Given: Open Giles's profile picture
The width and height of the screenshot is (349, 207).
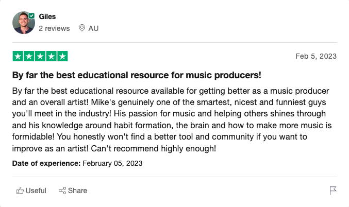Looking at the screenshot, I should (x=24, y=23).
